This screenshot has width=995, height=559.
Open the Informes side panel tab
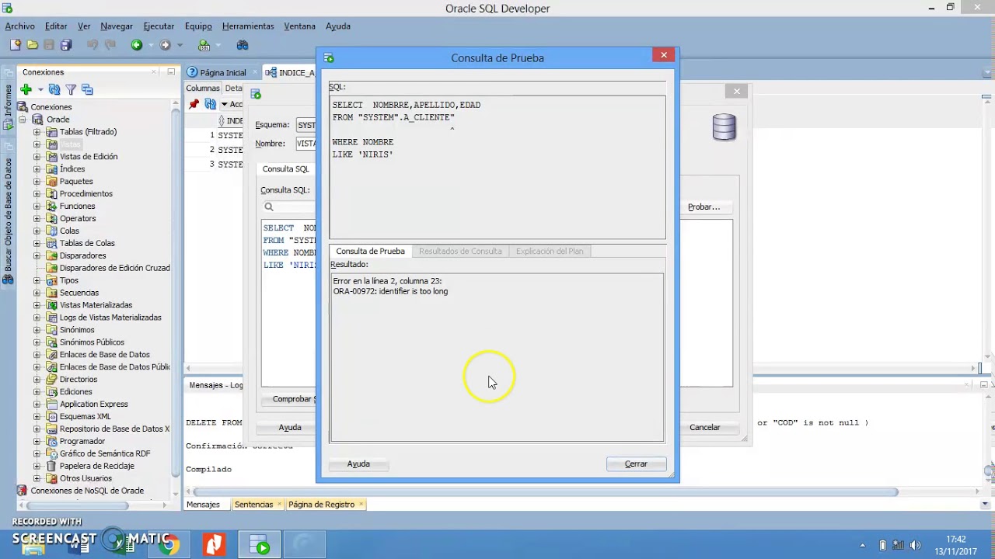click(9, 107)
